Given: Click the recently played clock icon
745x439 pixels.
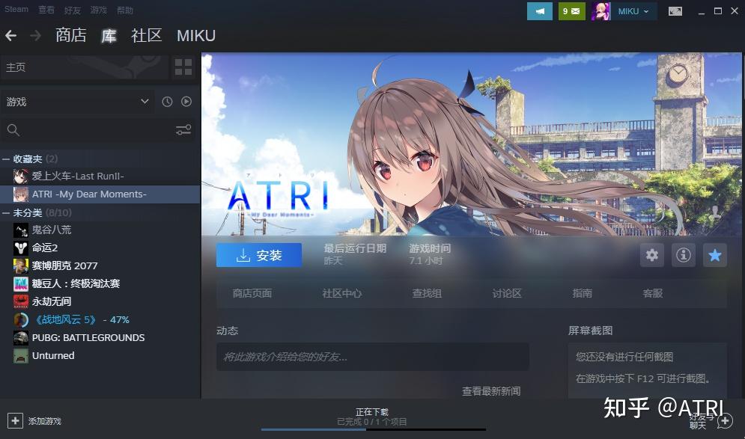Looking at the screenshot, I should pos(166,101).
